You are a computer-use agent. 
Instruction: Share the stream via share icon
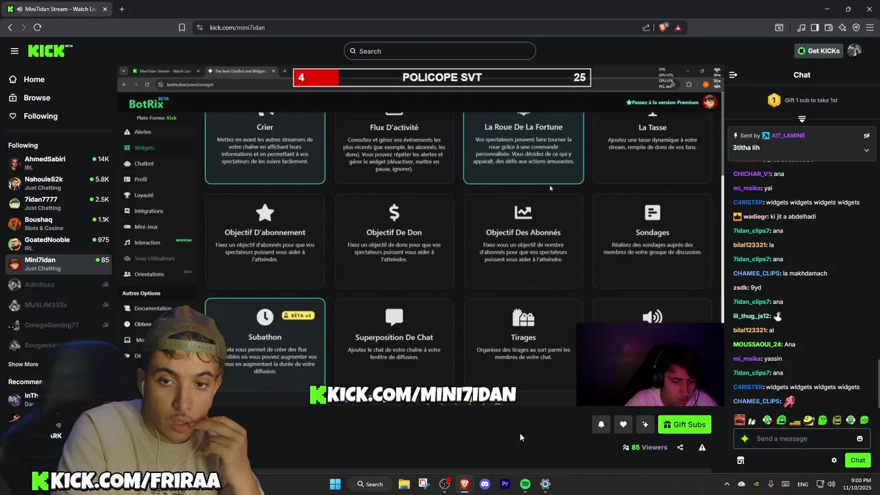[680, 448]
